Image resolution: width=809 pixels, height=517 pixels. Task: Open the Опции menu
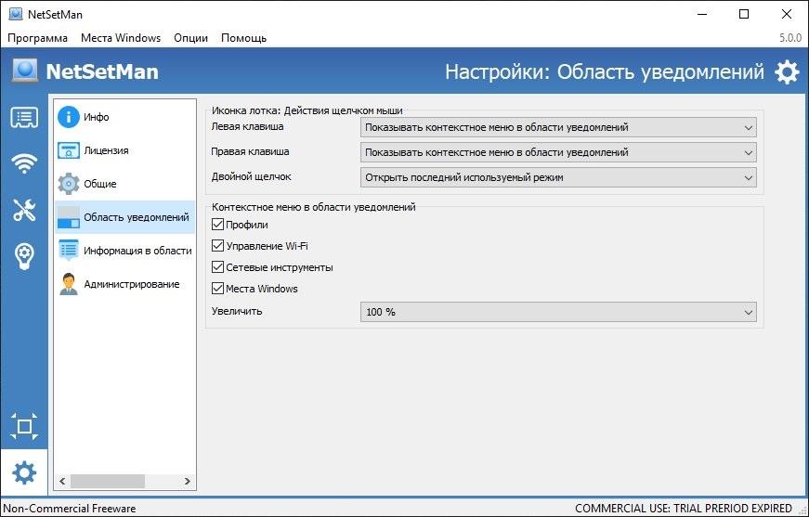point(190,38)
